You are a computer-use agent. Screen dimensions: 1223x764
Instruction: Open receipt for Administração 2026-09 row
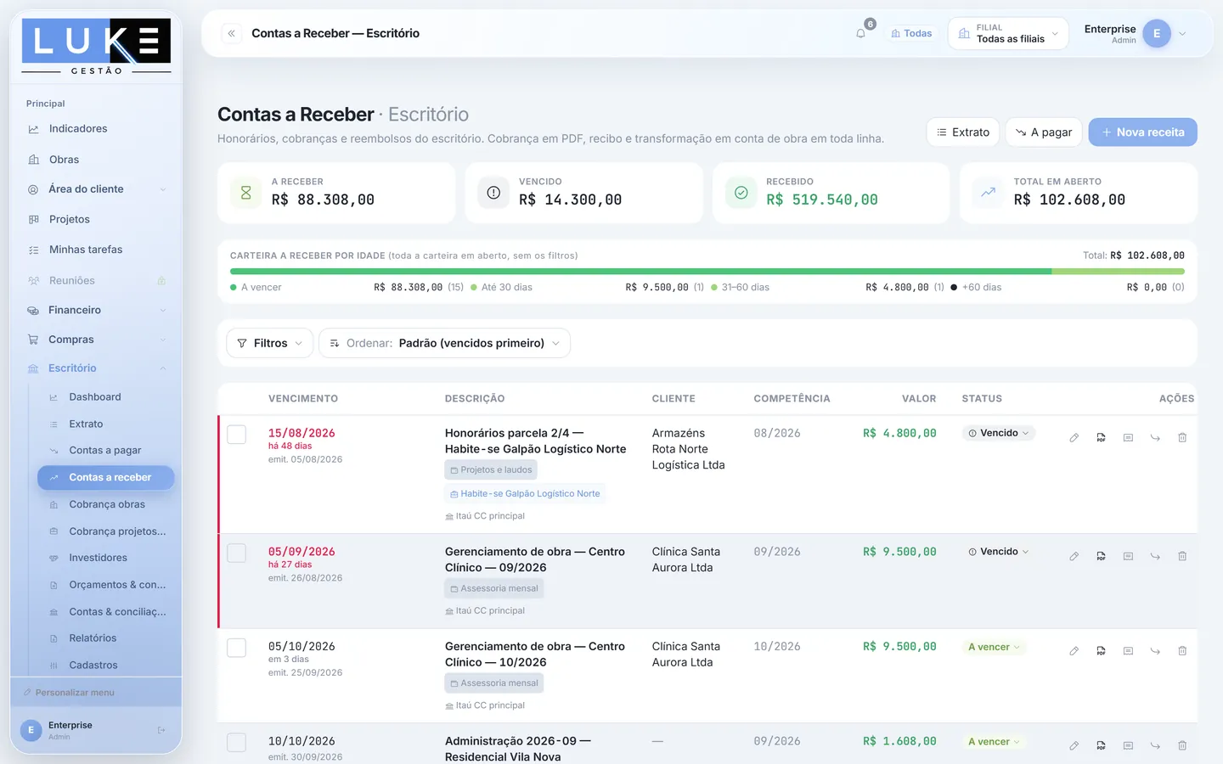(1129, 746)
